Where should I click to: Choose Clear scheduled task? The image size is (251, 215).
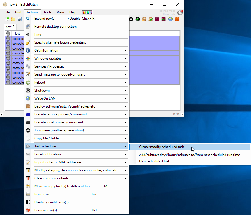pyautogui.click(x=190, y=161)
